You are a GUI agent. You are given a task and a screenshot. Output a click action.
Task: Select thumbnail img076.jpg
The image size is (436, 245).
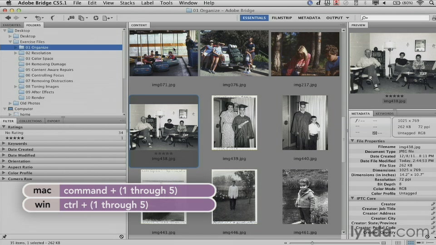click(x=234, y=54)
